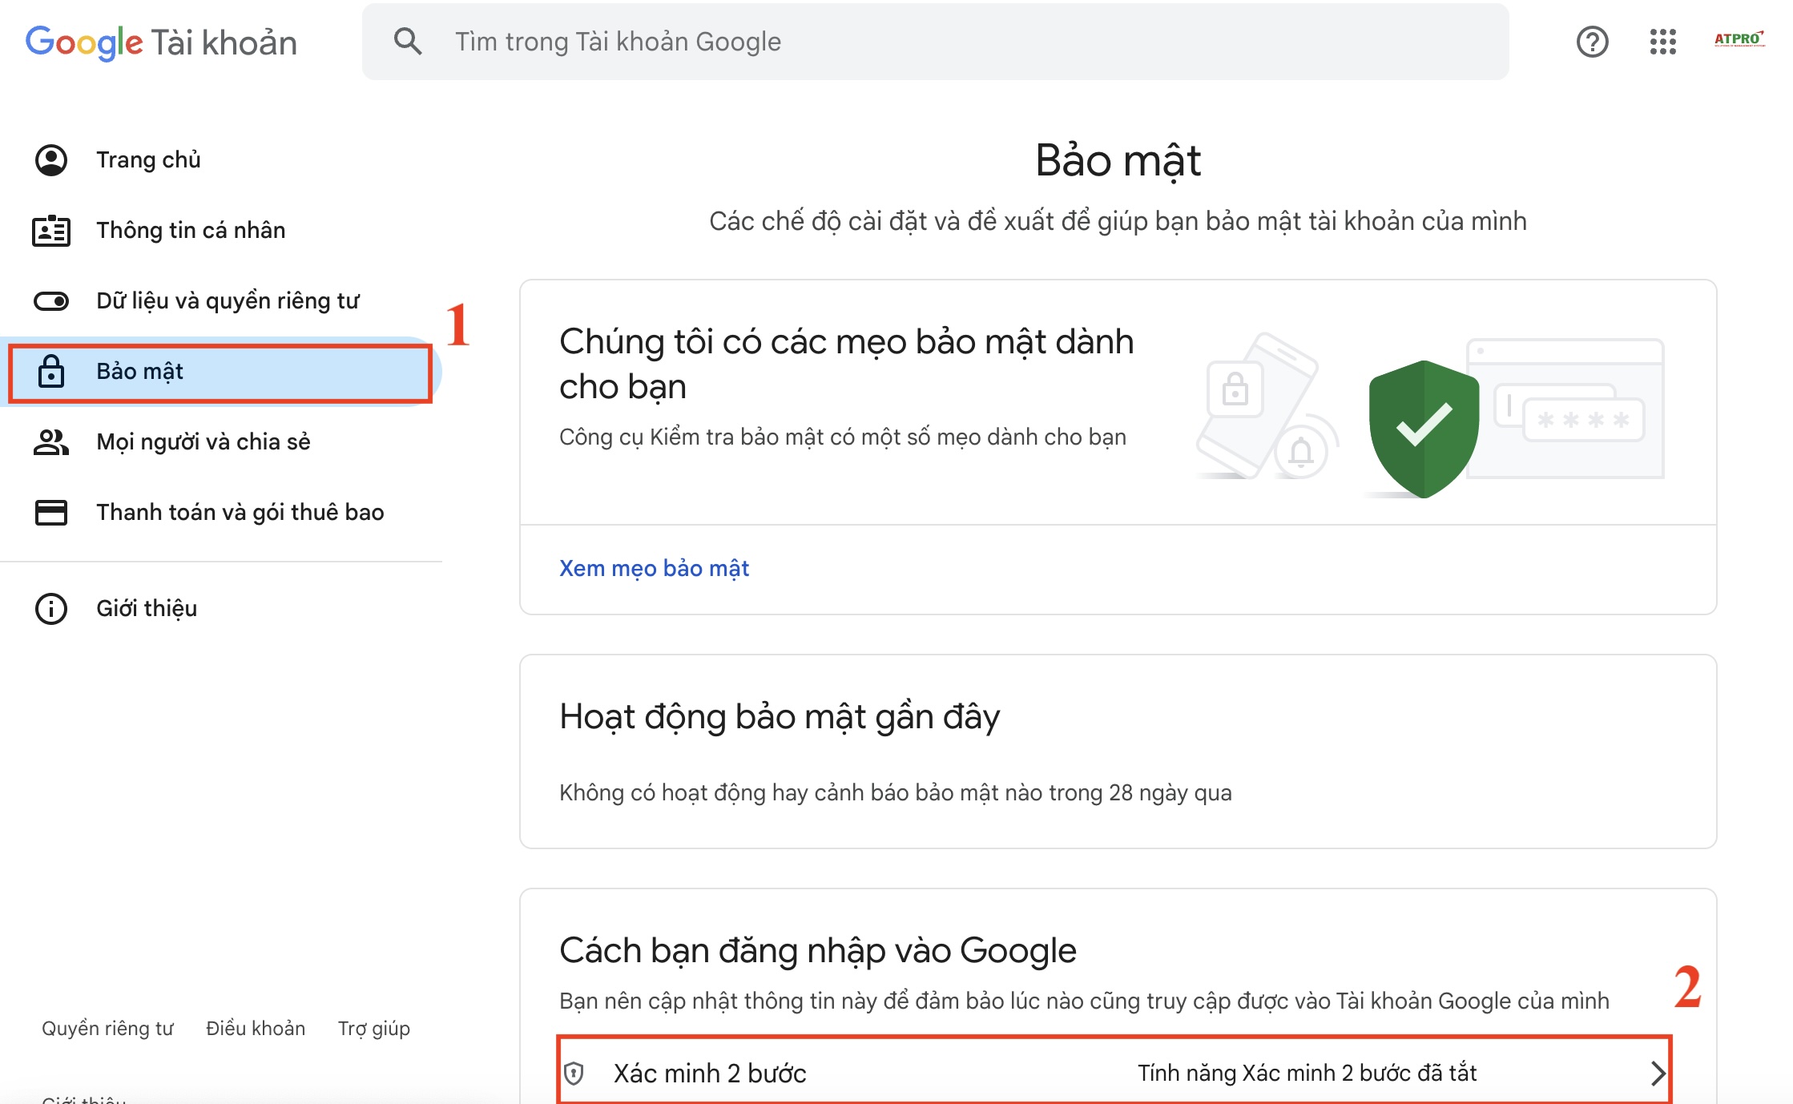Open the help question mark icon
The height and width of the screenshot is (1104, 1793).
pos(1592,42)
